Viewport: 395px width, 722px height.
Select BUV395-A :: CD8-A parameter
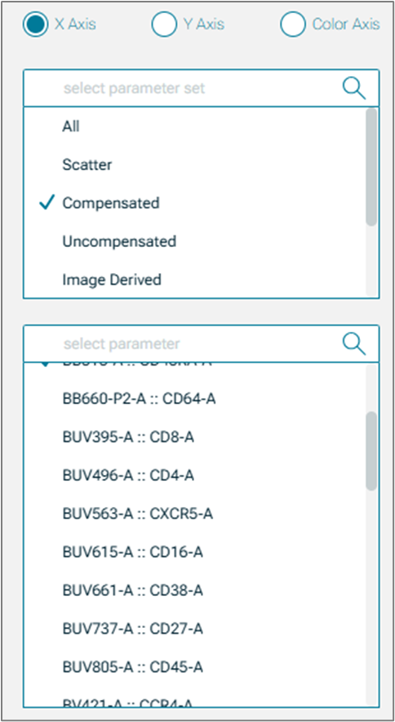194,437
